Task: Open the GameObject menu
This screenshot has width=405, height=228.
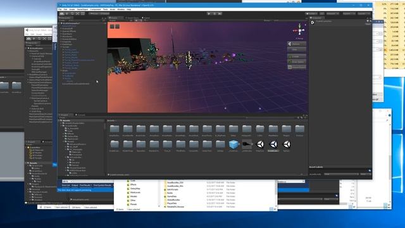Action: pos(82,9)
